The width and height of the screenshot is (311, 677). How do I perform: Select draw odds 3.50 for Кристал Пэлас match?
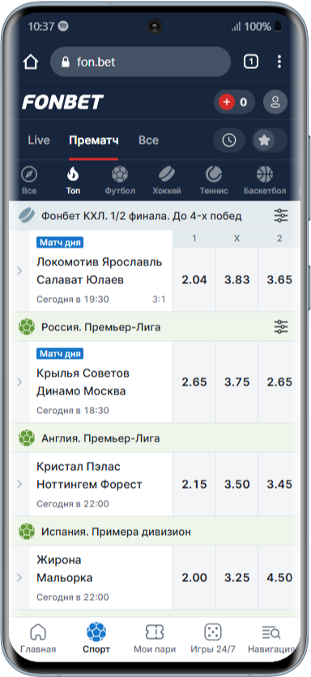(237, 485)
